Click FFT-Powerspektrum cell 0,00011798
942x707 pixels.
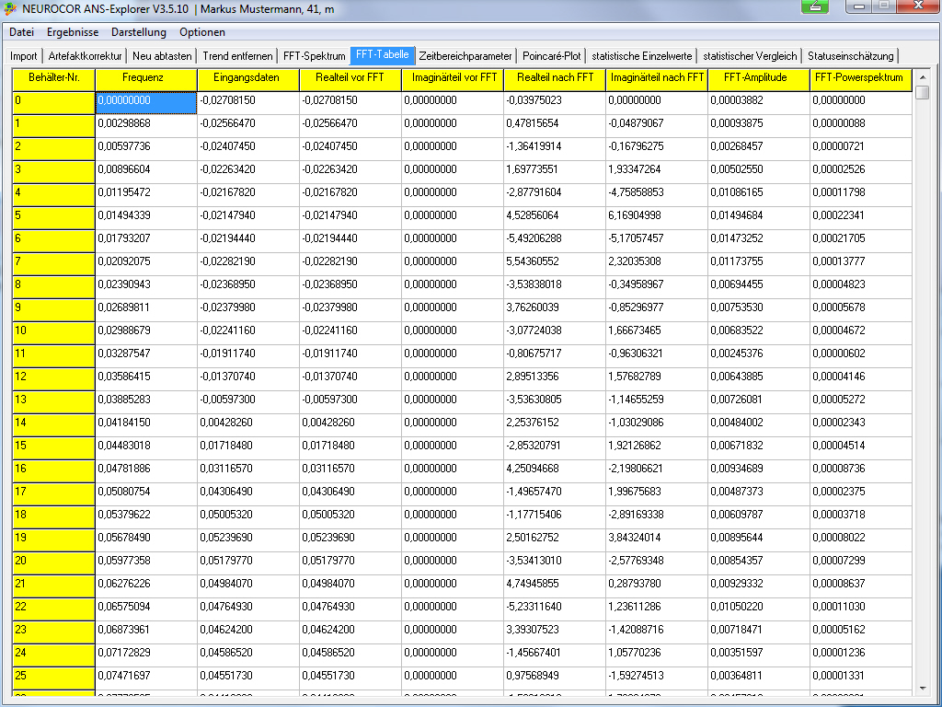pos(860,195)
